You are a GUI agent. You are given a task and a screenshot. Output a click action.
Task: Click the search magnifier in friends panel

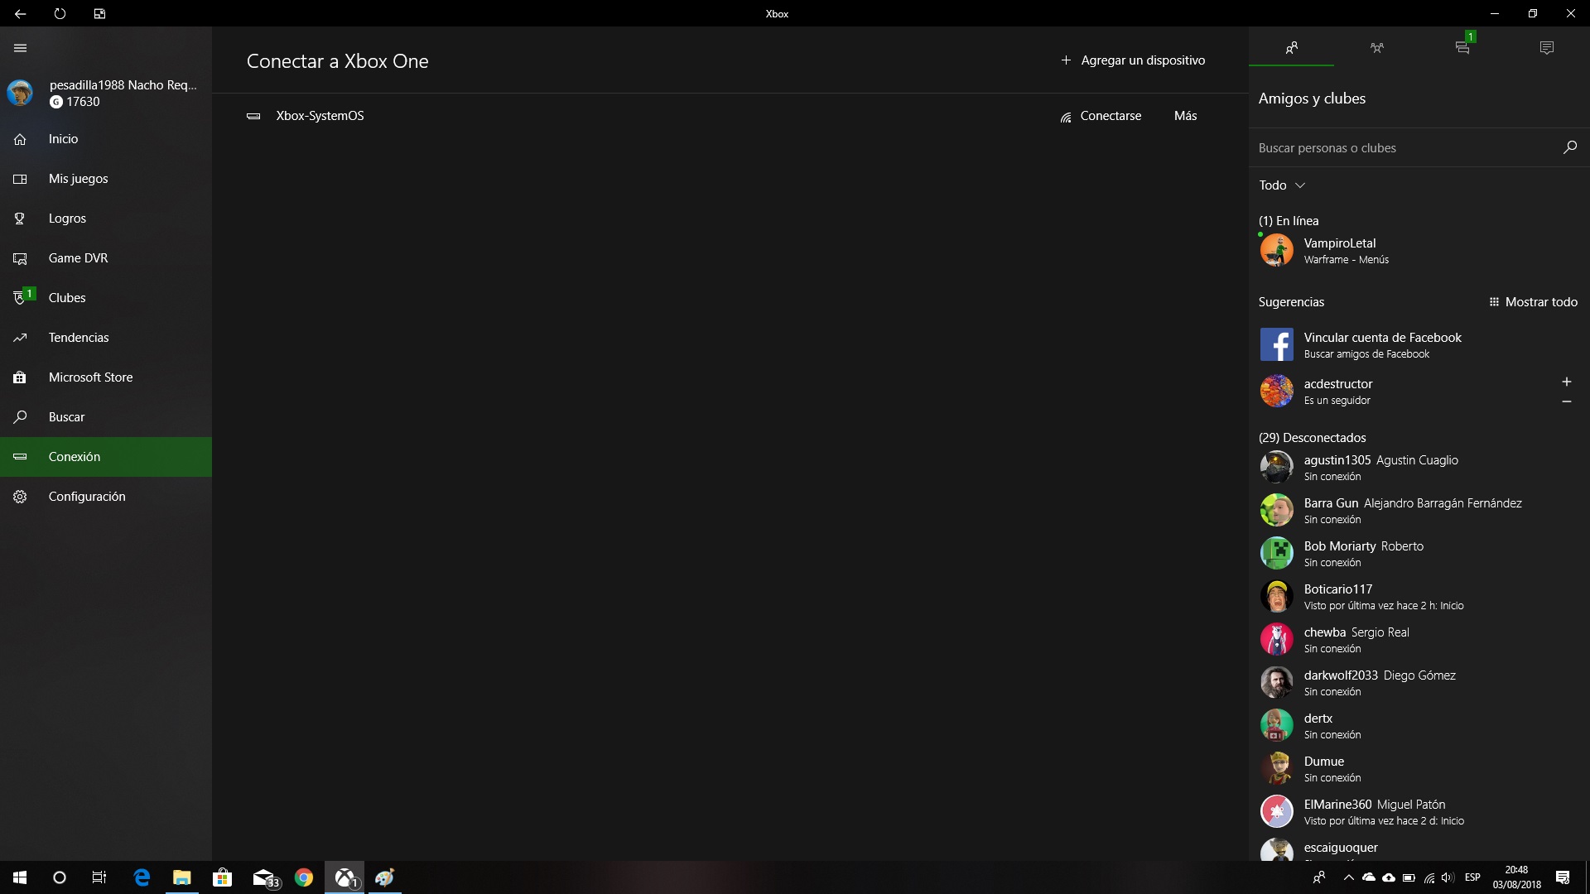(1569, 147)
